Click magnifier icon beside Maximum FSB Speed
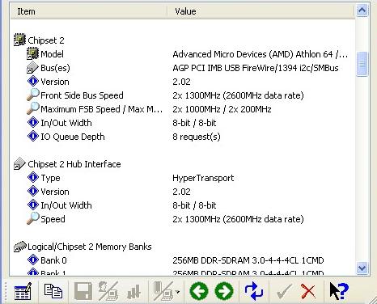The height and width of the screenshot is (304, 377). coord(33,108)
